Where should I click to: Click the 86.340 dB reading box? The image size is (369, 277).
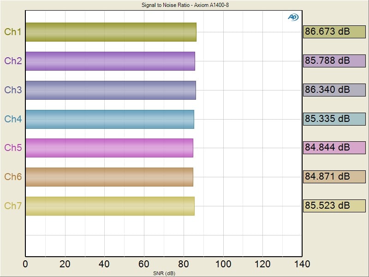click(334, 90)
